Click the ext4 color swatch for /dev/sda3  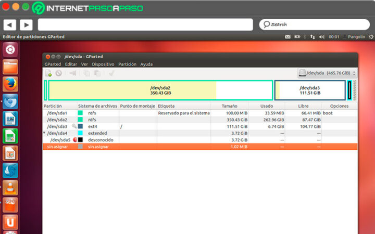tap(81, 126)
